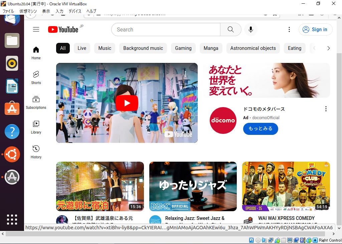Click the YouTube Search input field
Viewport: 342px width, 244px height.
click(x=166, y=29)
